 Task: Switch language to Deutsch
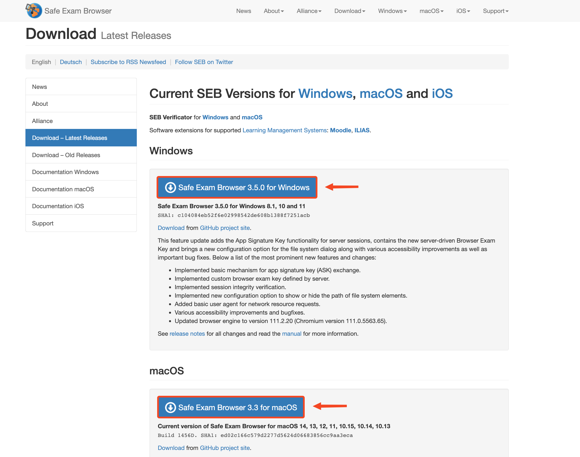pyautogui.click(x=71, y=62)
